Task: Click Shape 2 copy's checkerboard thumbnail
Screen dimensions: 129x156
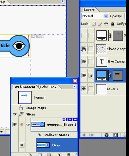Action: click(101, 49)
